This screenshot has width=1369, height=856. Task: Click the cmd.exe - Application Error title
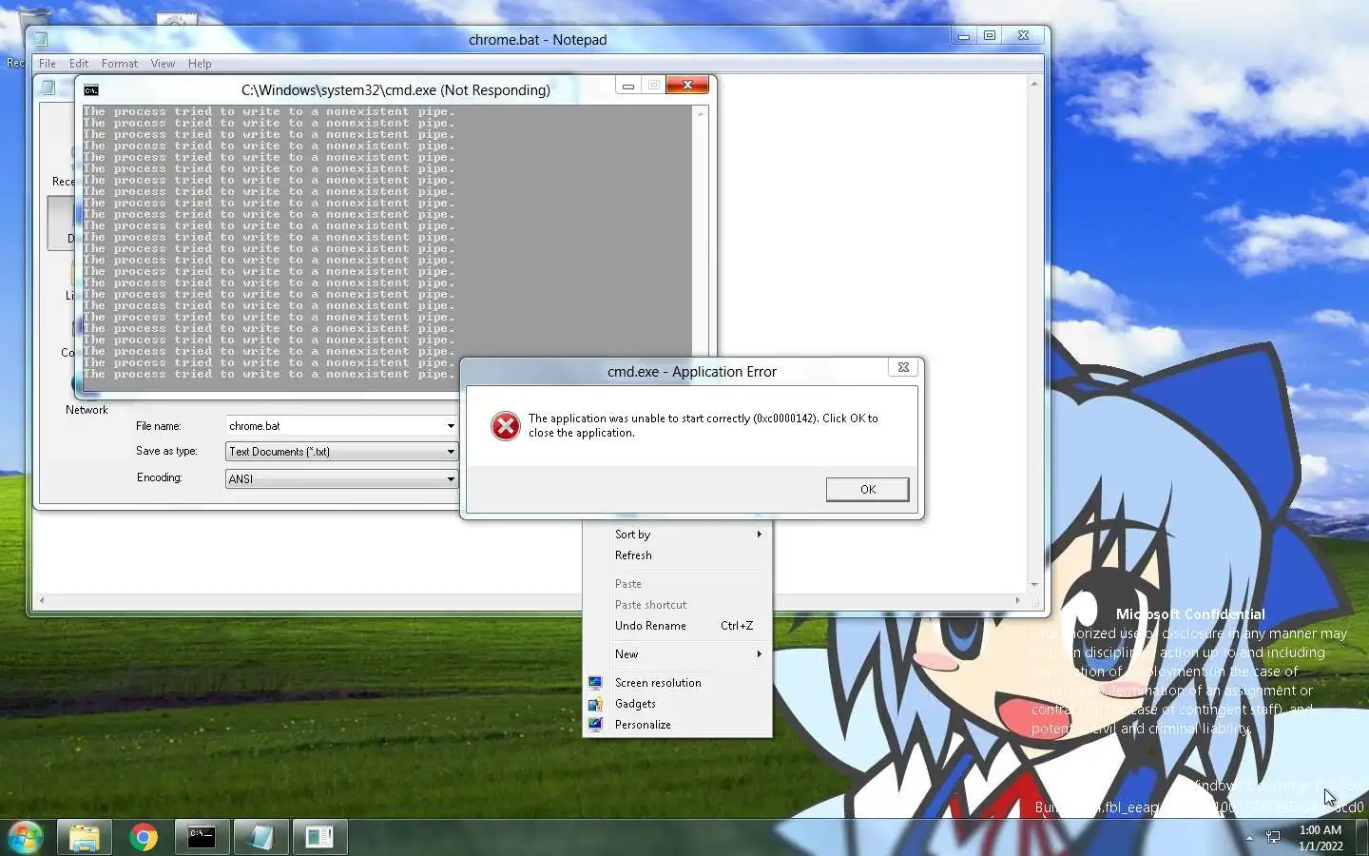692,372
